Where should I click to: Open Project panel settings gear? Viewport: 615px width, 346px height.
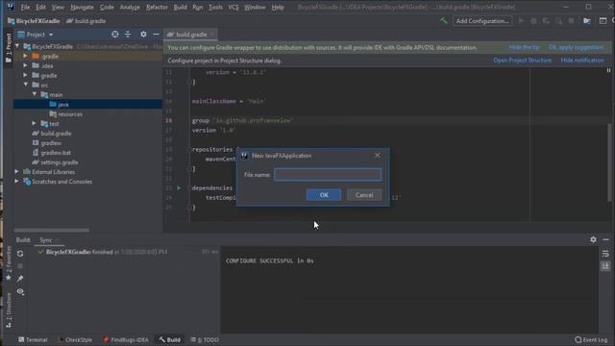coord(143,35)
